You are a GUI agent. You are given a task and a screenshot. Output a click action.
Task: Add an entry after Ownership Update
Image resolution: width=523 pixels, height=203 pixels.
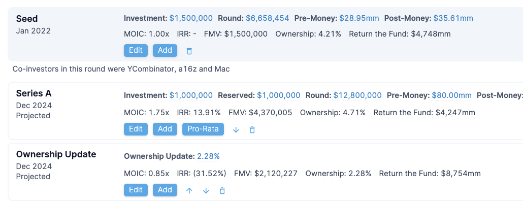coord(165,190)
